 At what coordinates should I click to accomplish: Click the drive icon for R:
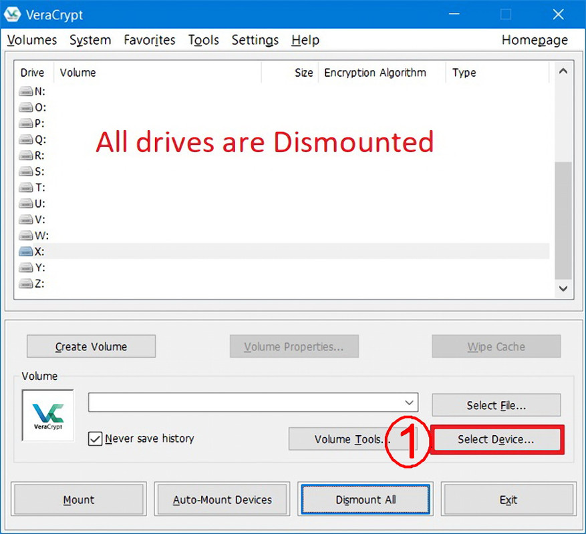[x=26, y=156]
